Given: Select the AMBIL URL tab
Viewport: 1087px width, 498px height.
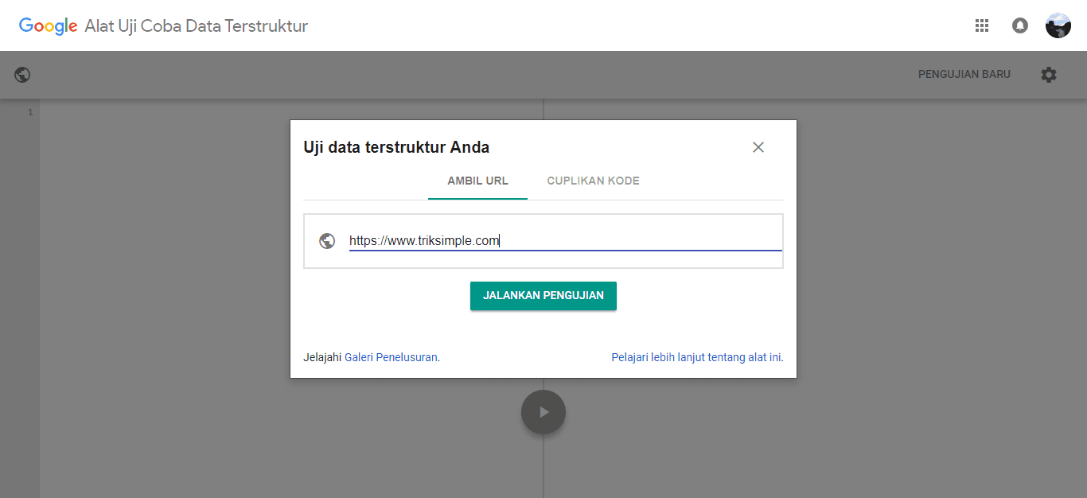Looking at the screenshot, I should [477, 181].
